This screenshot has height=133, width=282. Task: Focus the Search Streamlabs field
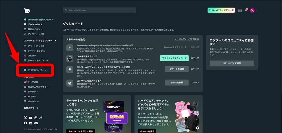[100, 10]
